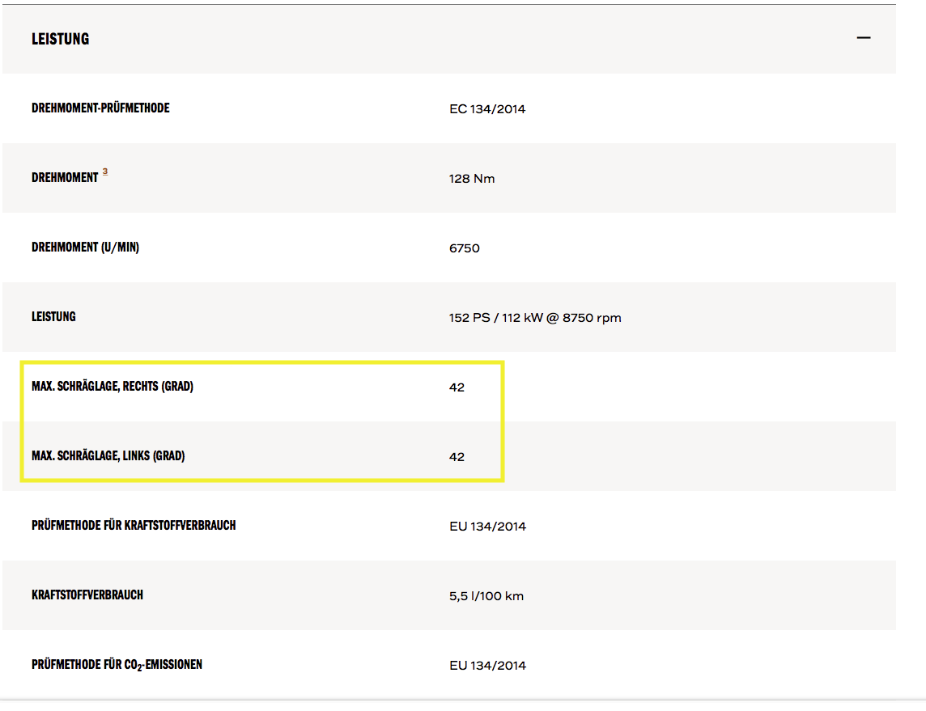Collapse the Leistung section with minus icon
The image size is (926, 711).
(864, 38)
